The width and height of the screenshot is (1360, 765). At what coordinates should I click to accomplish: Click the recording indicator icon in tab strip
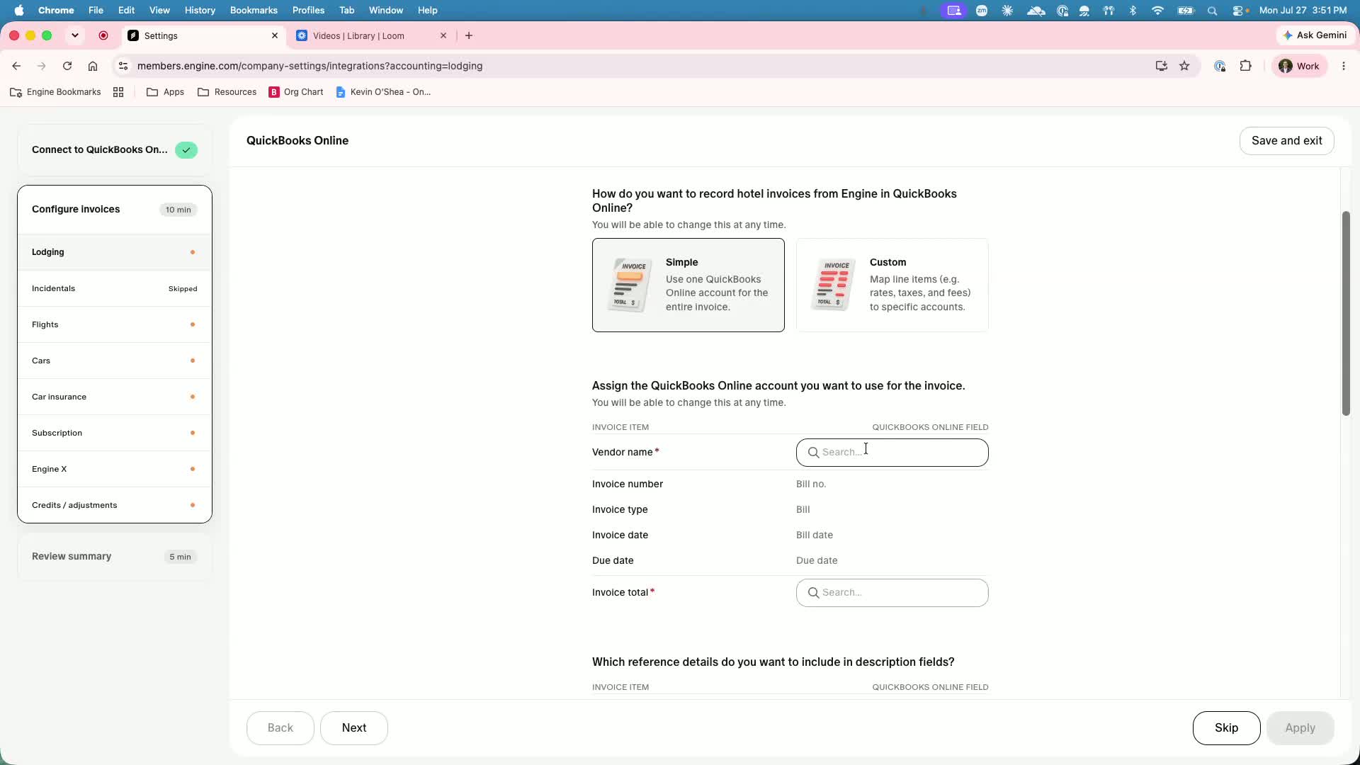point(103,35)
